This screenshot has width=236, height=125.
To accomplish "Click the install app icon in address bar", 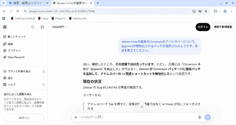I will 194,11.
